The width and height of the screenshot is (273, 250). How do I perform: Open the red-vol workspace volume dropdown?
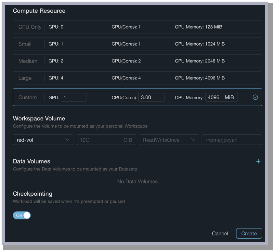click(43, 140)
